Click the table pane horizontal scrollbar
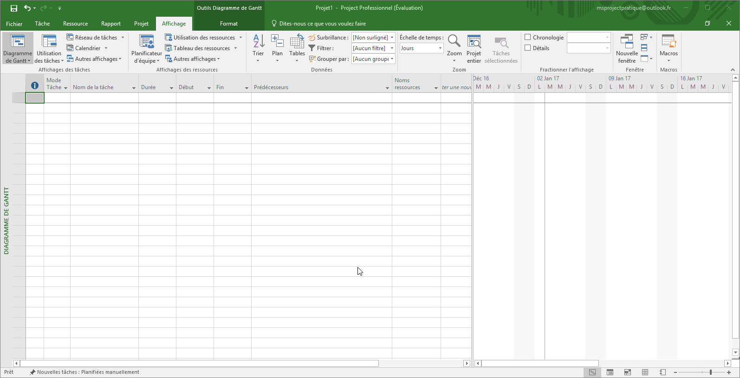Image resolution: width=740 pixels, height=378 pixels. click(x=200, y=364)
